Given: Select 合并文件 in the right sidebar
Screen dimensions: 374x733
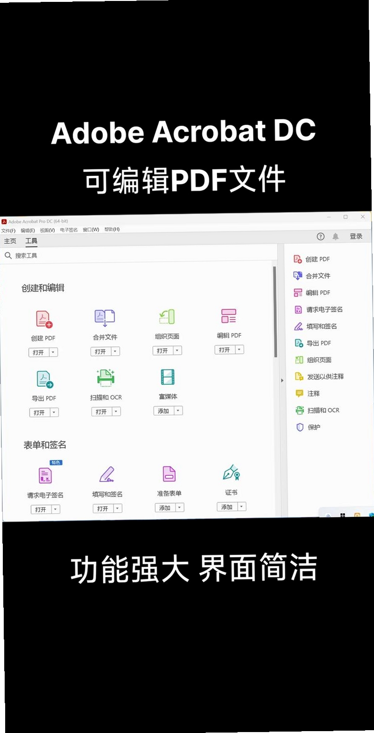Looking at the screenshot, I should [312, 275].
